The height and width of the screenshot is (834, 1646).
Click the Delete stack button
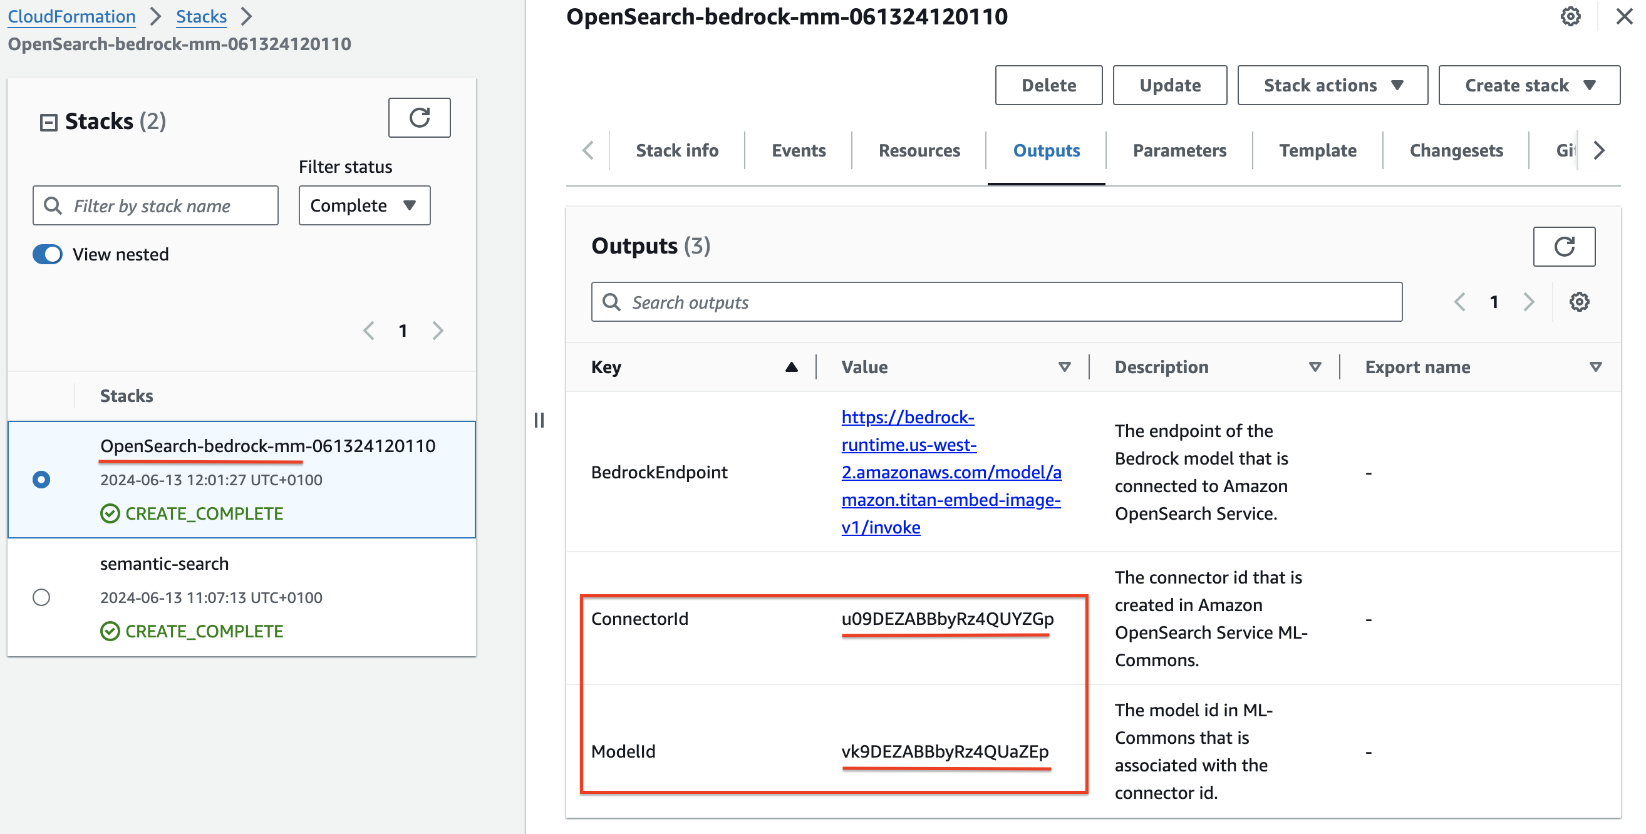pyautogui.click(x=1048, y=86)
